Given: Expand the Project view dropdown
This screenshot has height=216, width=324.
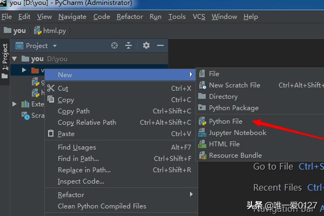Looking at the screenshot, I should tap(55, 46).
